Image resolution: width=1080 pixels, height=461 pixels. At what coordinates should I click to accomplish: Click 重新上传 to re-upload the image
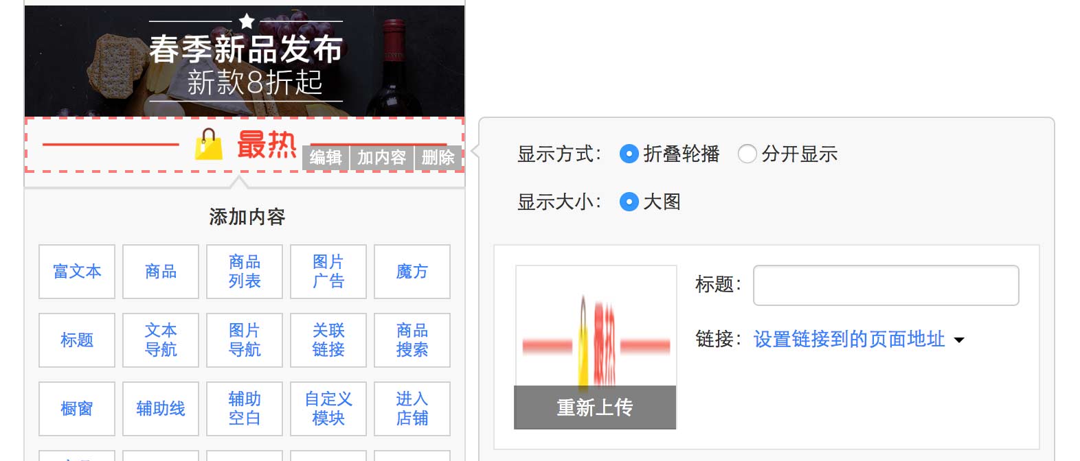point(595,407)
